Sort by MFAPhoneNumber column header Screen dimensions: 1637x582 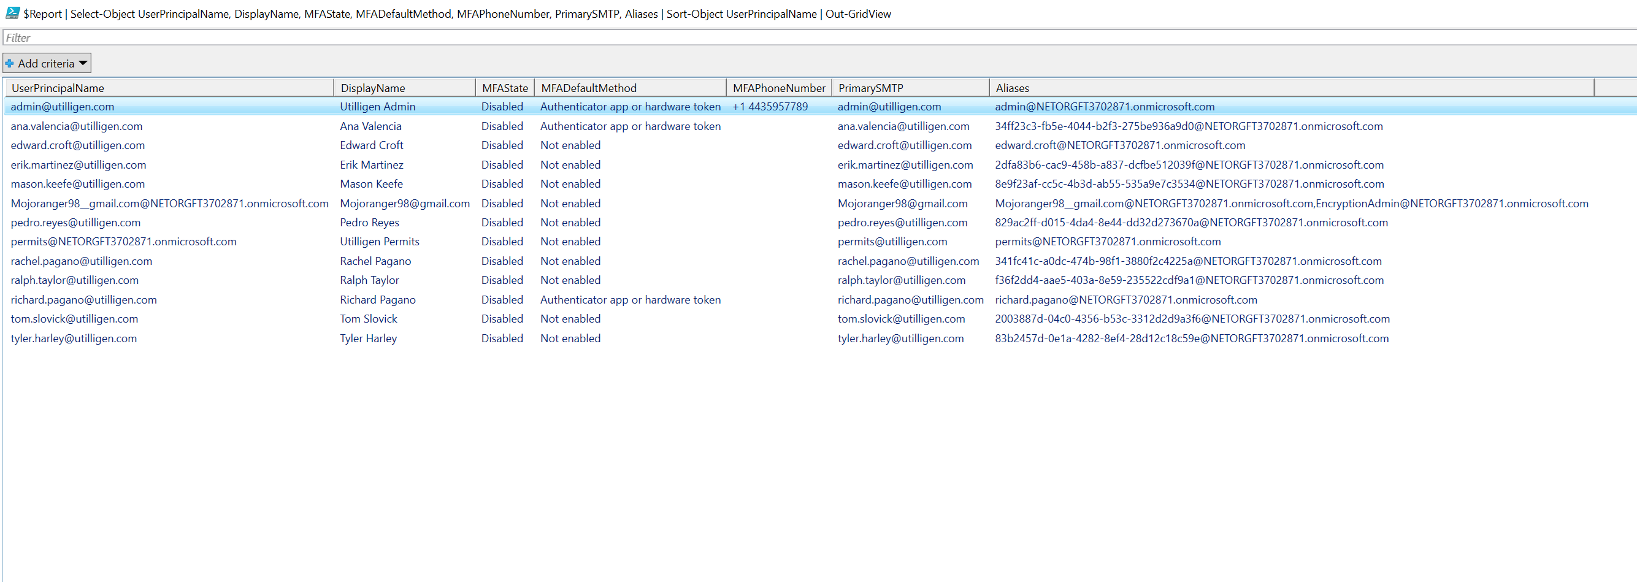tap(778, 88)
